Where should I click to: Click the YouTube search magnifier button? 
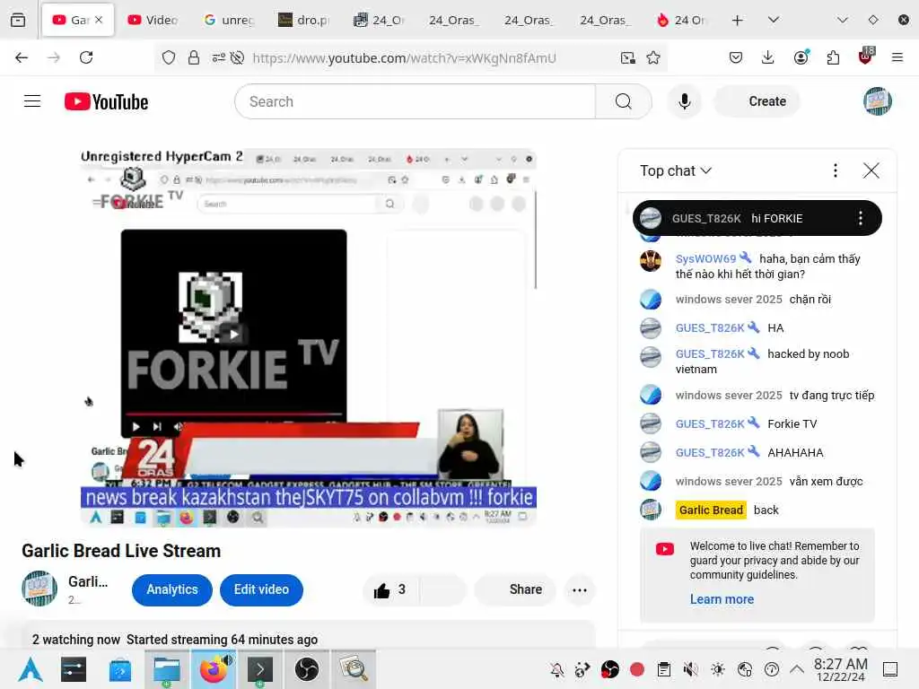[x=624, y=101]
